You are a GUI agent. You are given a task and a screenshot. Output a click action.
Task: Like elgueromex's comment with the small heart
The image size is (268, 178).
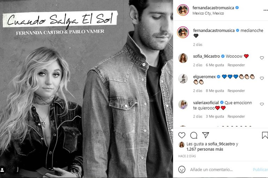(x=262, y=78)
